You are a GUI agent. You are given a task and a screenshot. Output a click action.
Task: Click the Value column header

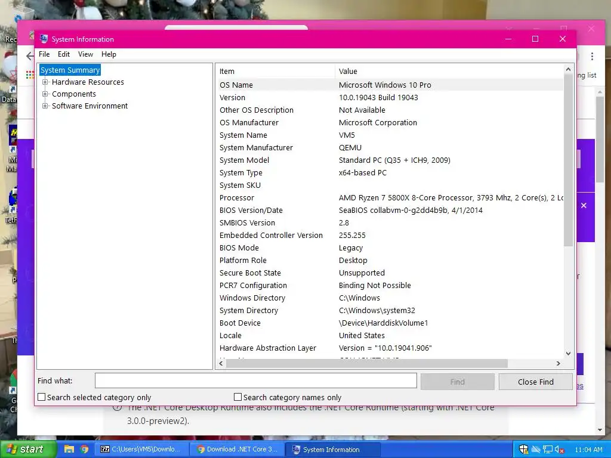click(x=449, y=72)
